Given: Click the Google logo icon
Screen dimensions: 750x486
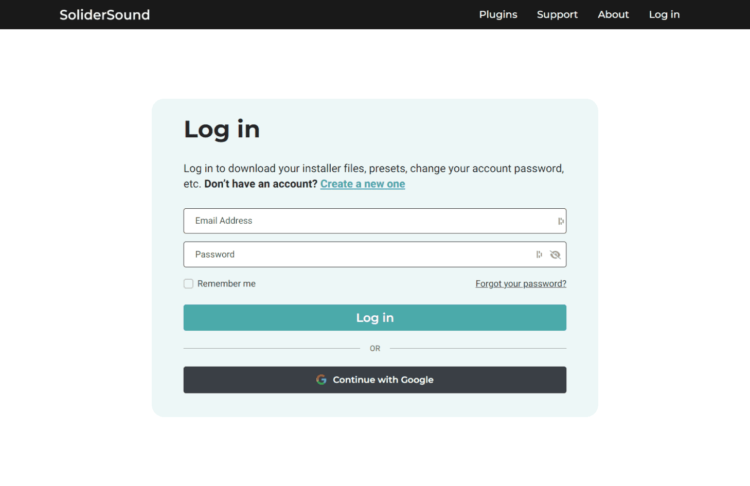Looking at the screenshot, I should [322, 380].
